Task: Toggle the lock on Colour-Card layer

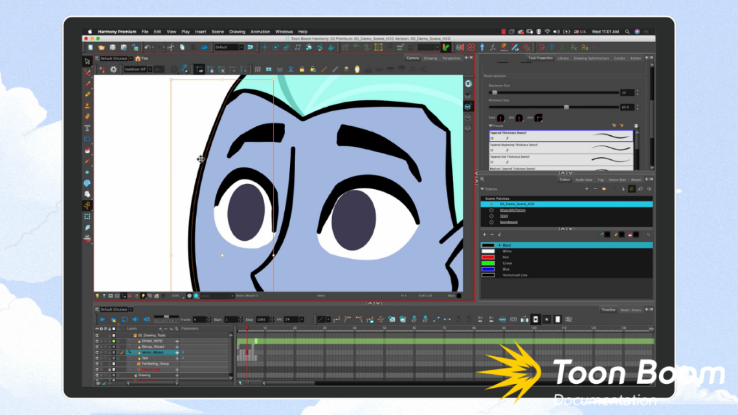Action: point(109,370)
